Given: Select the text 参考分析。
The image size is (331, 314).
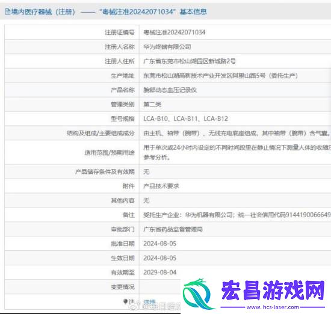Looking at the screenshot, I should pyautogui.click(x=157, y=157).
